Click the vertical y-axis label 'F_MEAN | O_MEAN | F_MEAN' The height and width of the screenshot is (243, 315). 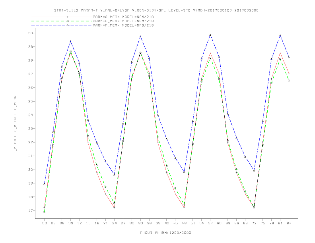coord(15,125)
